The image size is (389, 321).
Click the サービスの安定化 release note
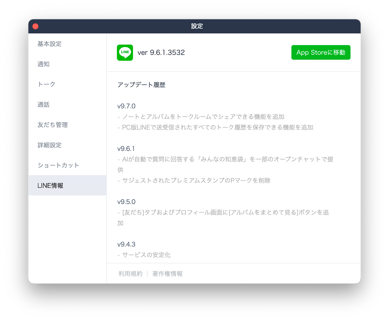pos(144,255)
